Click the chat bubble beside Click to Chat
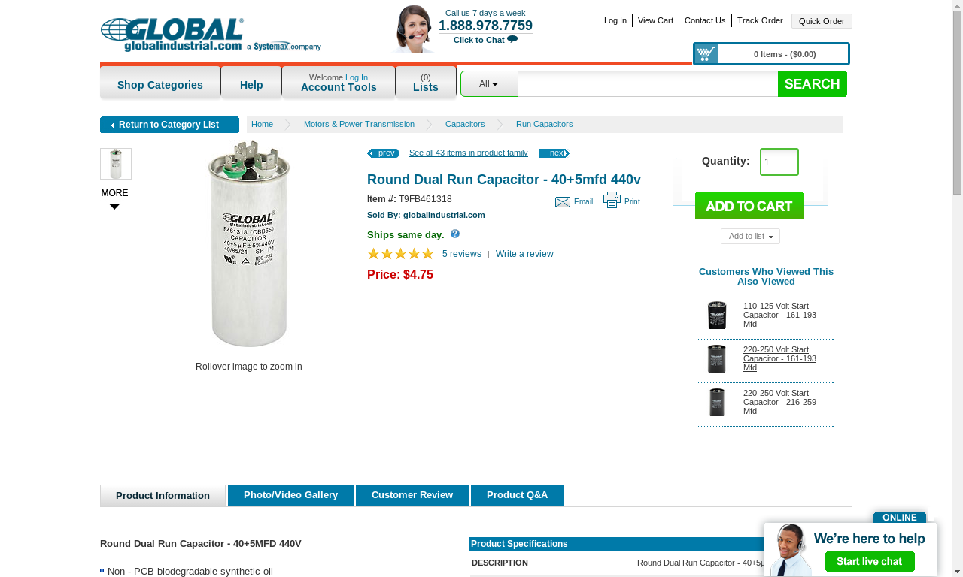 click(512, 39)
